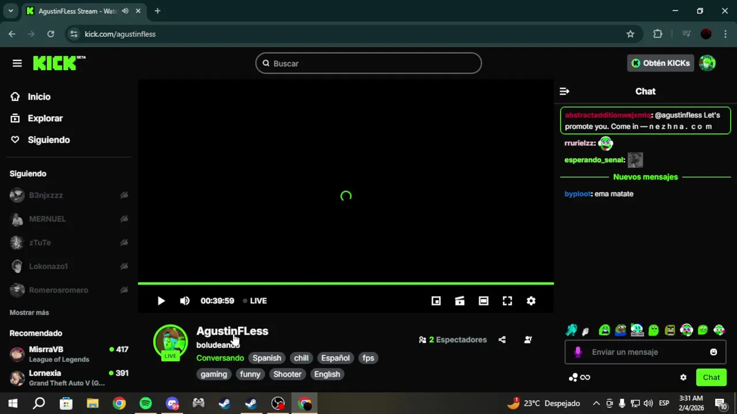Toggle theater mode in the player
The image size is (737, 414).
click(x=484, y=301)
